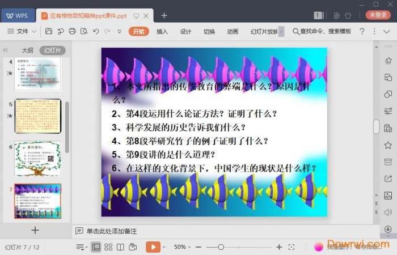Add a new slide with the plus button
Viewport: 397px width, 255px height.
(x=35, y=230)
